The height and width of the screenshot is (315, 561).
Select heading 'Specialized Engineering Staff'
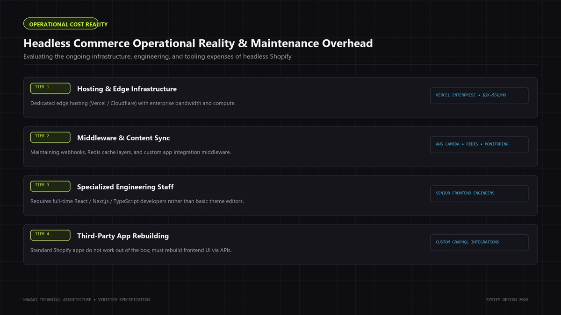click(x=125, y=187)
